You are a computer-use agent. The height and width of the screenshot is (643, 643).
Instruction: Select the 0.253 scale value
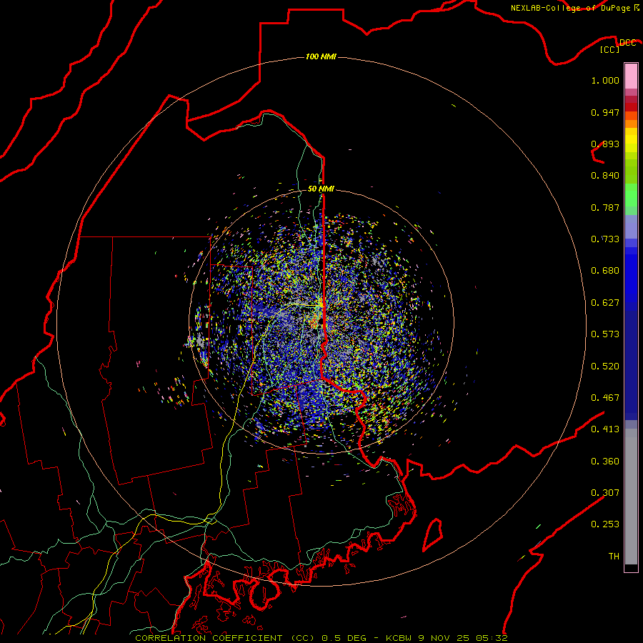click(605, 524)
